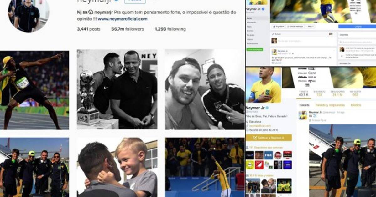The image size is (376, 197).
Task: Click the pencil Estado icon on Facebook
Action: coord(273,34)
